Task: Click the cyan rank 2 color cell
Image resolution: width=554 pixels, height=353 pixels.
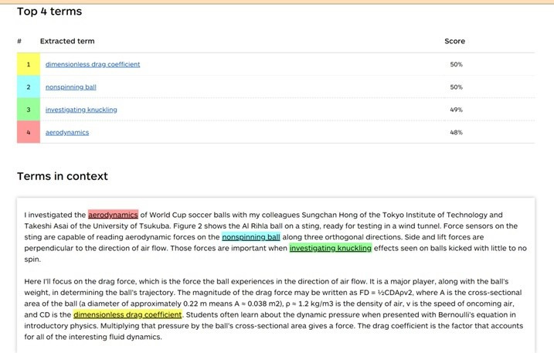Action: [x=29, y=87]
